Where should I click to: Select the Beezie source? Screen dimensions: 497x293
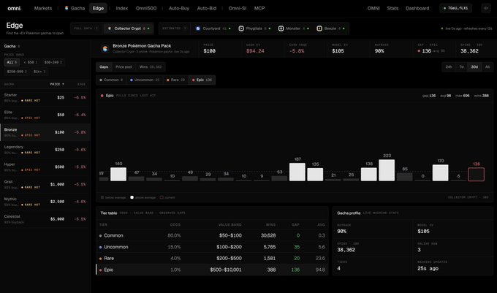coord(331,28)
